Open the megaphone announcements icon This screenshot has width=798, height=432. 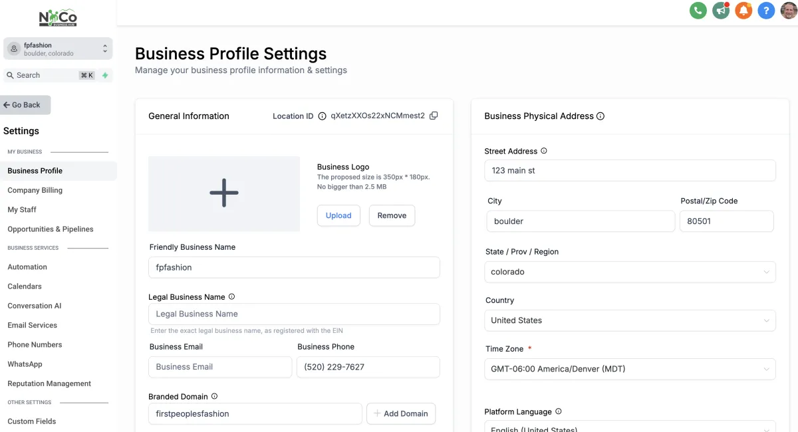pyautogui.click(x=720, y=10)
